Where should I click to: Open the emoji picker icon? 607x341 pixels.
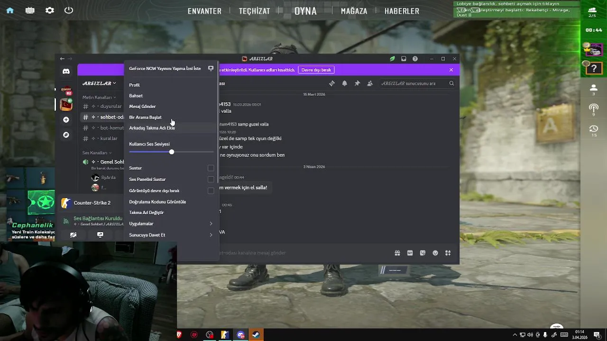click(435, 253)
